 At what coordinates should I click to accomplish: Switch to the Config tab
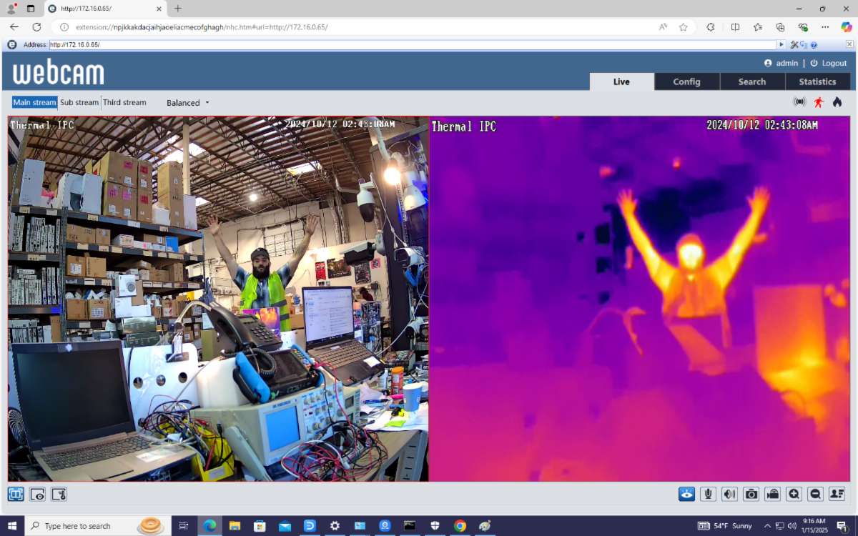point(686,81)
